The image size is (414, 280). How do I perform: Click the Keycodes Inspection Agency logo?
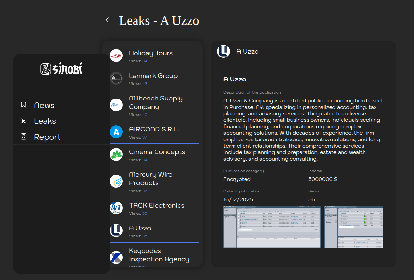coord(116,257)
